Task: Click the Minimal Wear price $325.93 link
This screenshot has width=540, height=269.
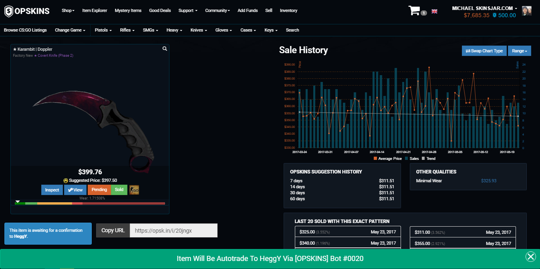Action: click(489, 181)
